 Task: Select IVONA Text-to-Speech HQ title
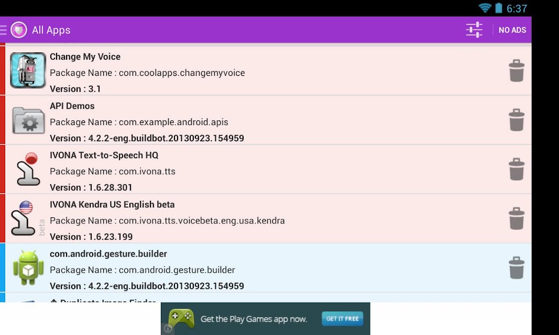[104, 155]
